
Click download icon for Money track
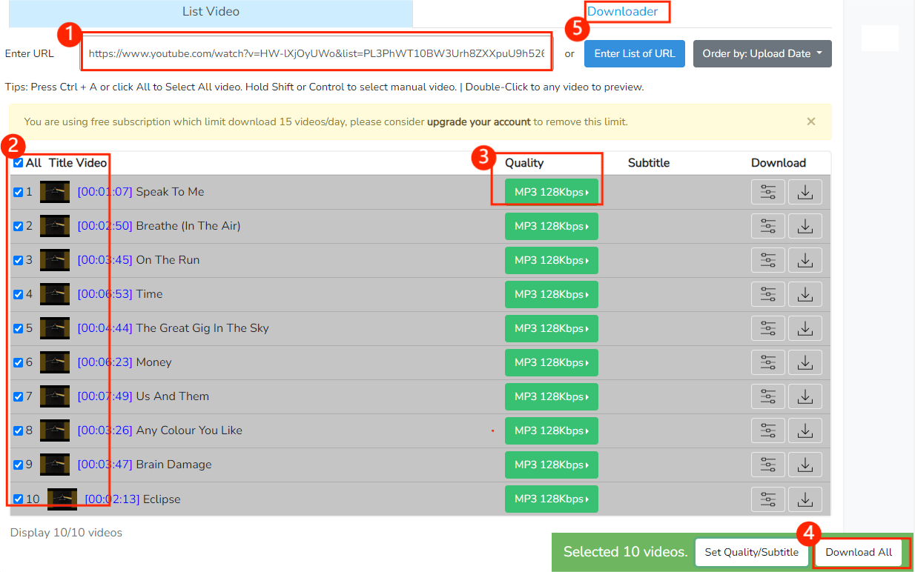pos(805,362)
